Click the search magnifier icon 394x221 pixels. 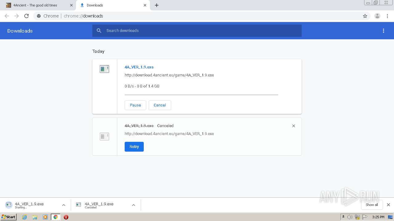pyautogui.click(x=99, y=31)
